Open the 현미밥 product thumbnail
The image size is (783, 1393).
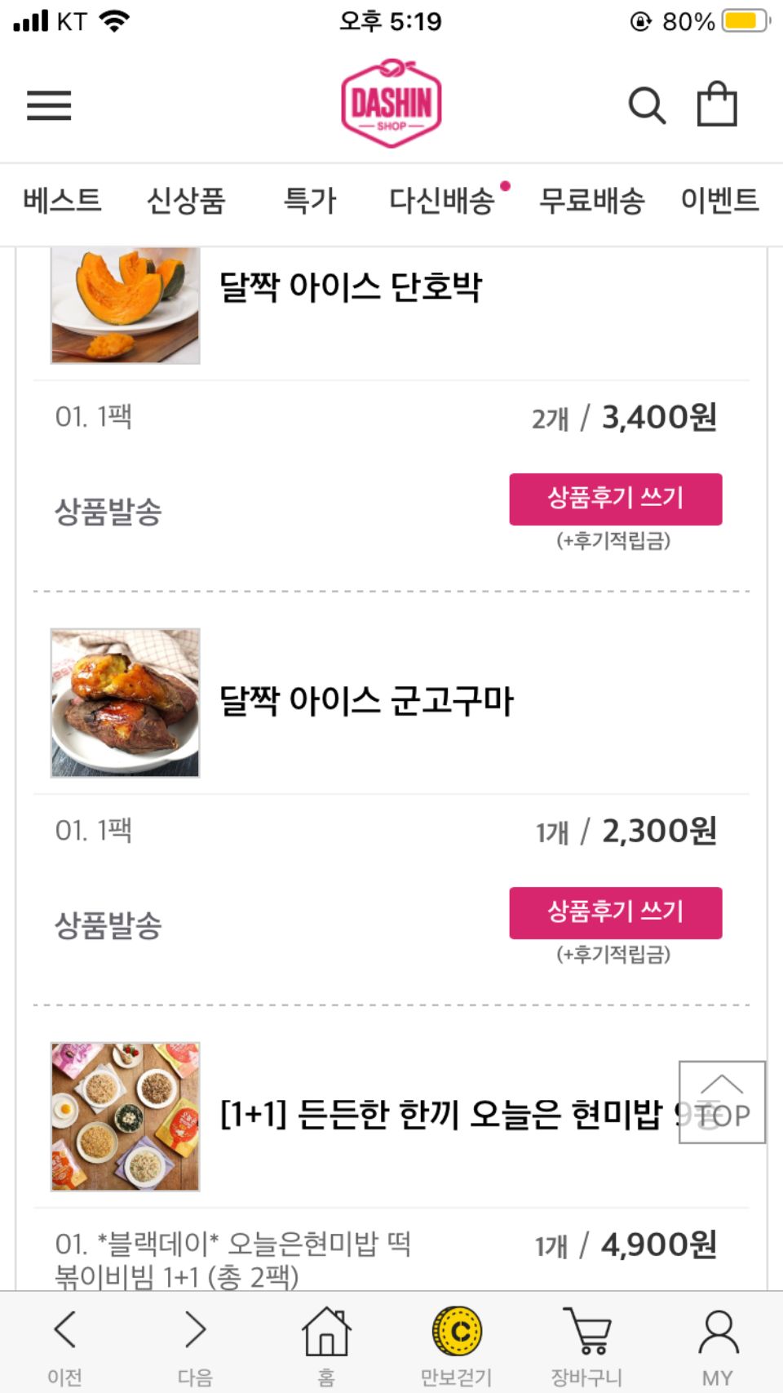pos(126,1116)
